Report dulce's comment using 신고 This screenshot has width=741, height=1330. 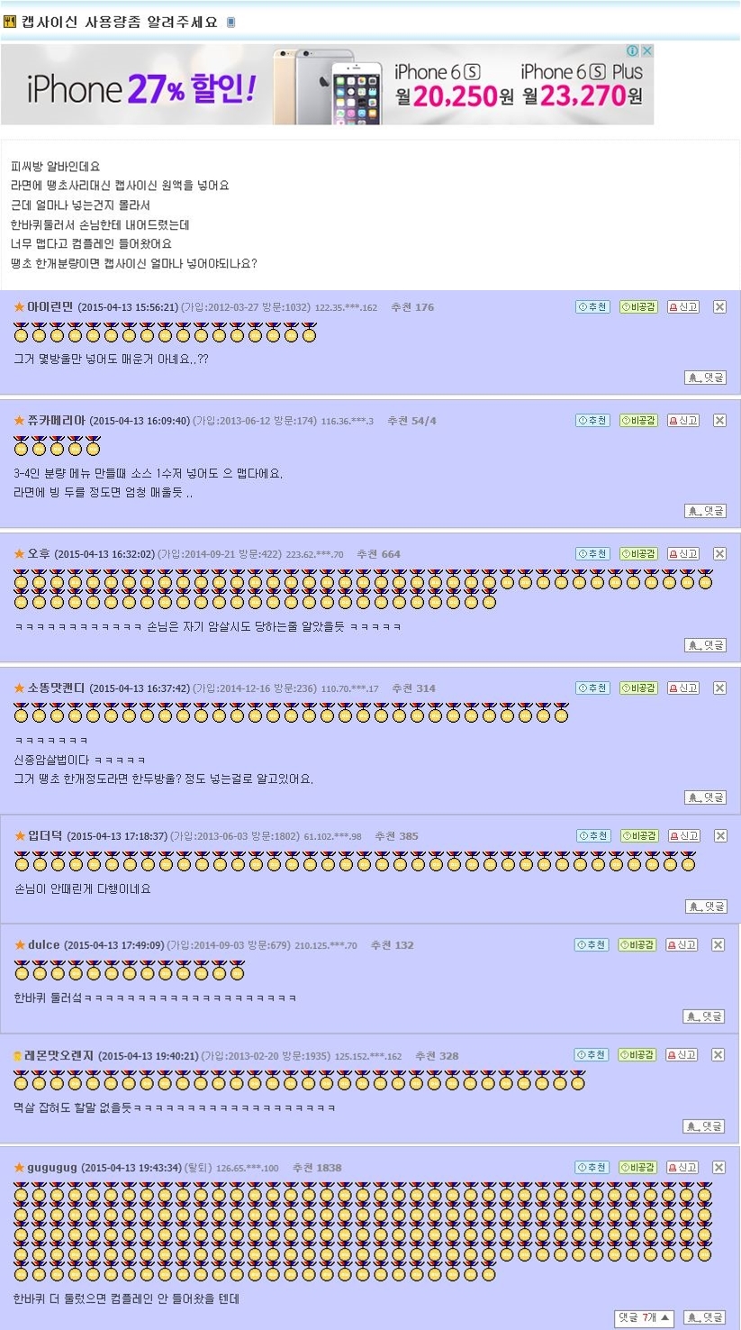click(682, 945)
